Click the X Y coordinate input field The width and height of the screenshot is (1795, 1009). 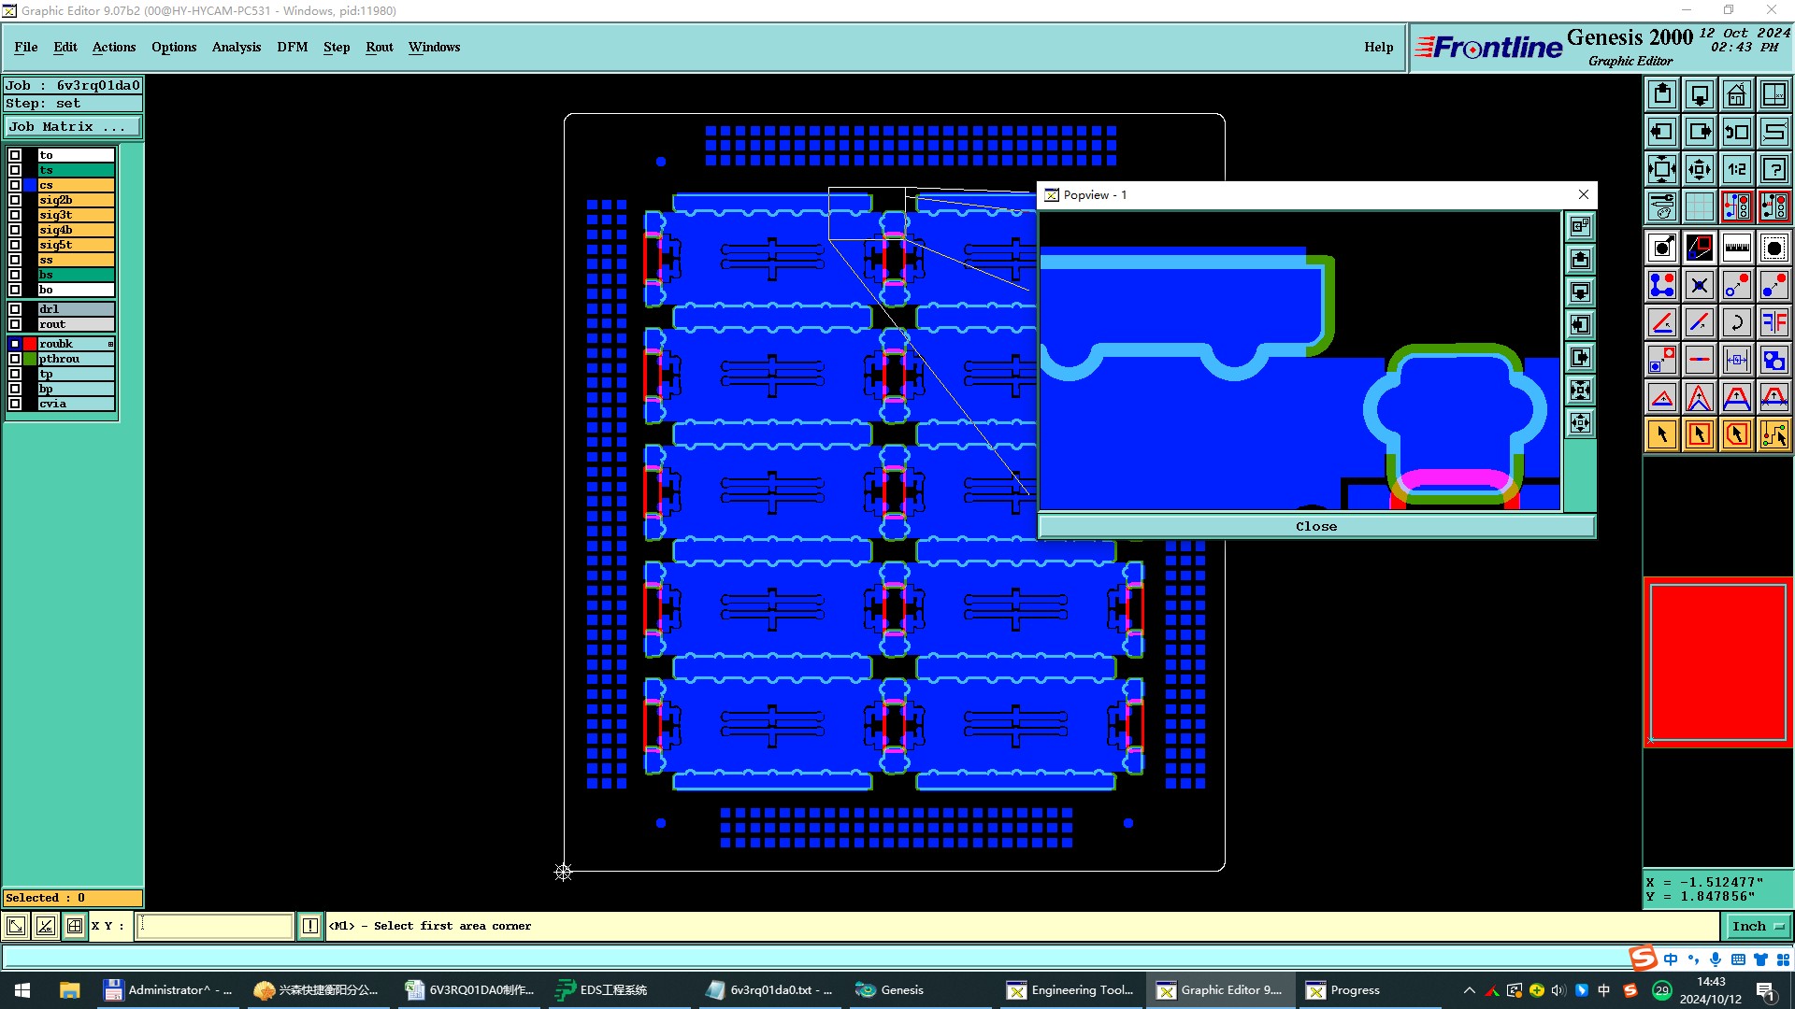tap(215, 926)
